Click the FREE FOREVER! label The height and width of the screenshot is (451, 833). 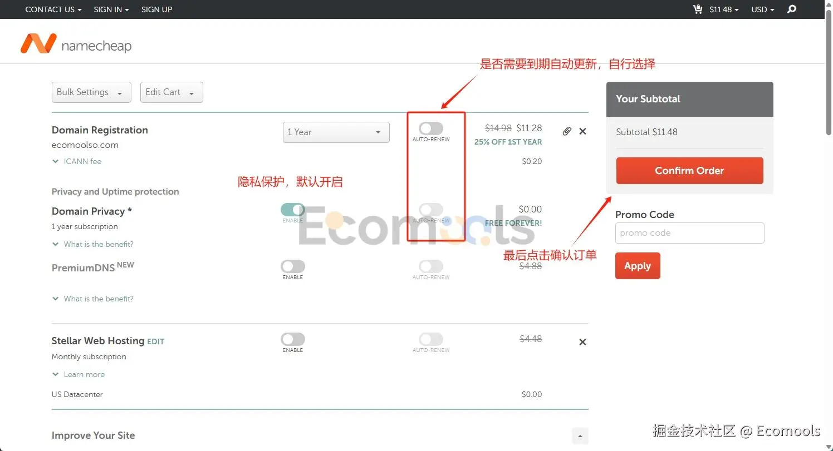point(513,223)
